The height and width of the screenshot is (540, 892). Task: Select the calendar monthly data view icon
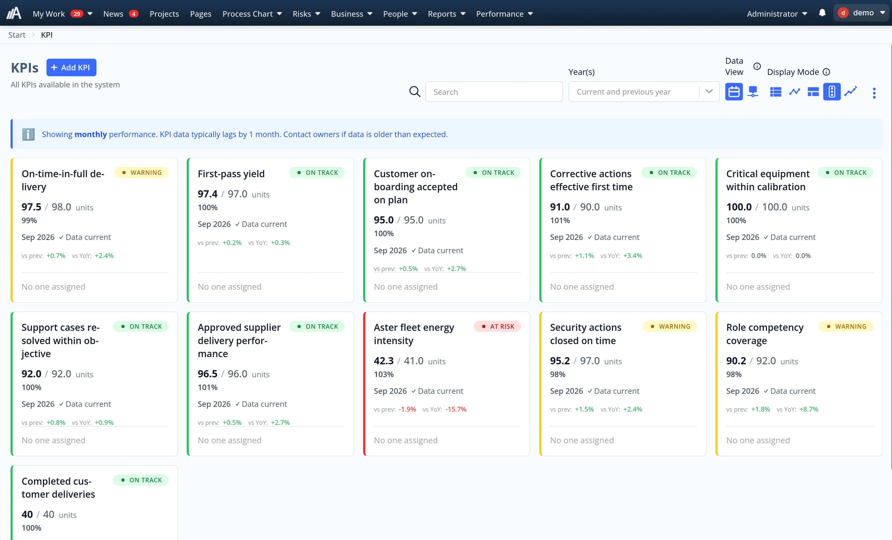click(x=733, y=92)
